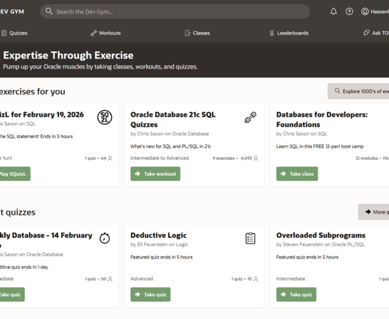Screen dimensions: 389x319
Task: Click the "9 exercises" count text
Action: 224,158
